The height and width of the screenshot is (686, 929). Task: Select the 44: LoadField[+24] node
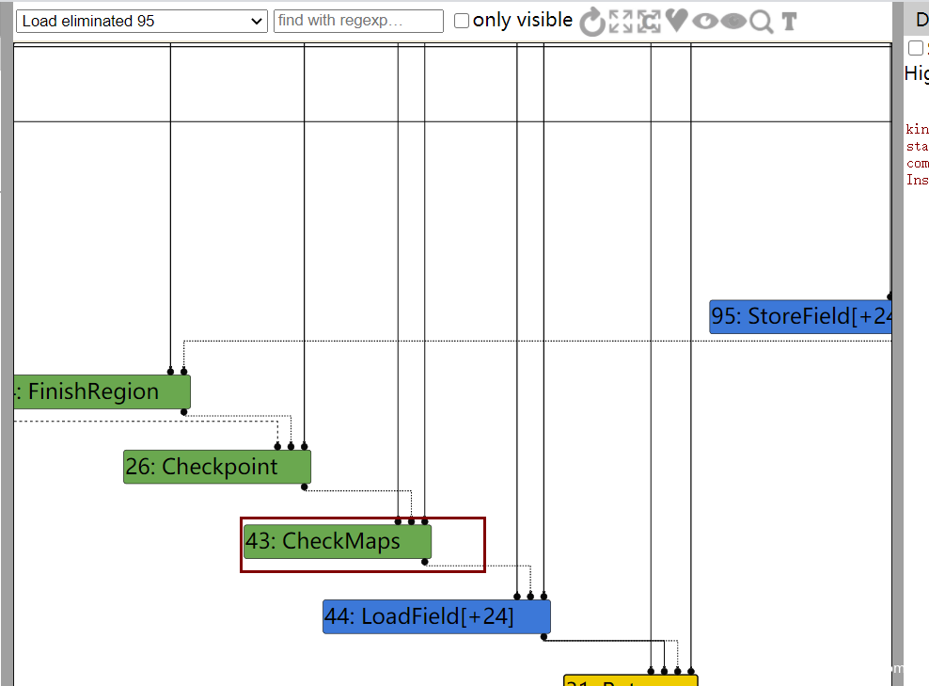436,616
